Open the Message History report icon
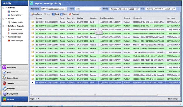Image resolution: width=183 pixels, height=107 pixels. pos(9,33)
